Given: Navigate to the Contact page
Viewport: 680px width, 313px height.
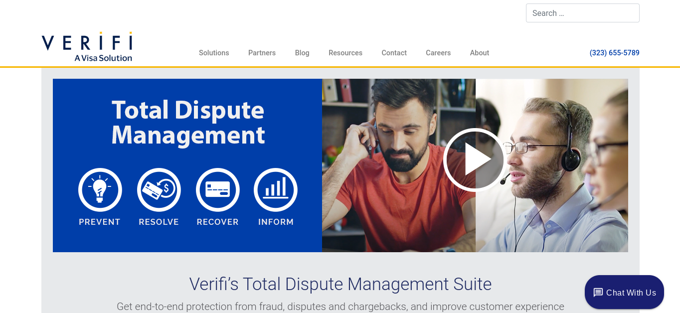Looking at the screenshot, I should click(394, 53).
